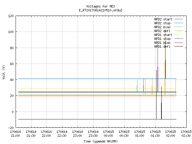
Task: Click the purple NPD2 start legend line sample
Action: point(179,19)
